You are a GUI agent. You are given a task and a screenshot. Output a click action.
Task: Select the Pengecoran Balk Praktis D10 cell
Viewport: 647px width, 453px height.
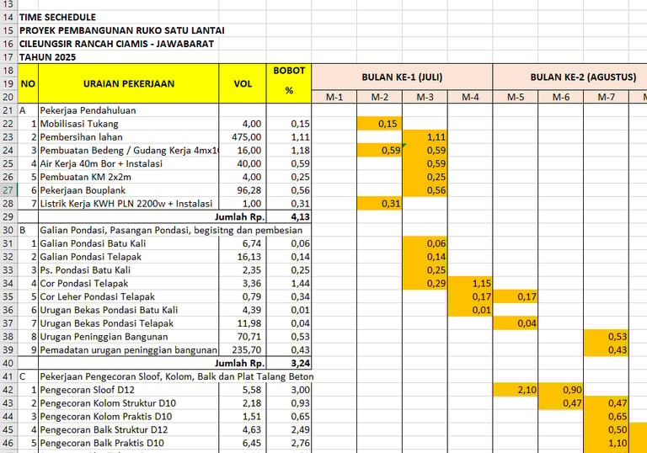(129, 443)
